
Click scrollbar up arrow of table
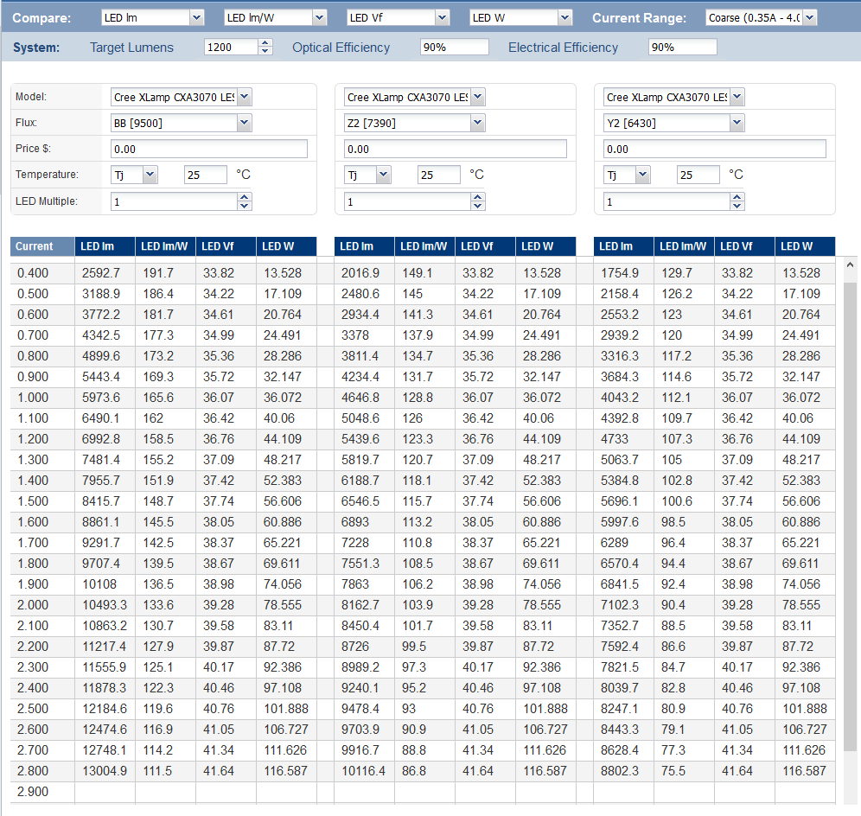point(850,265)
